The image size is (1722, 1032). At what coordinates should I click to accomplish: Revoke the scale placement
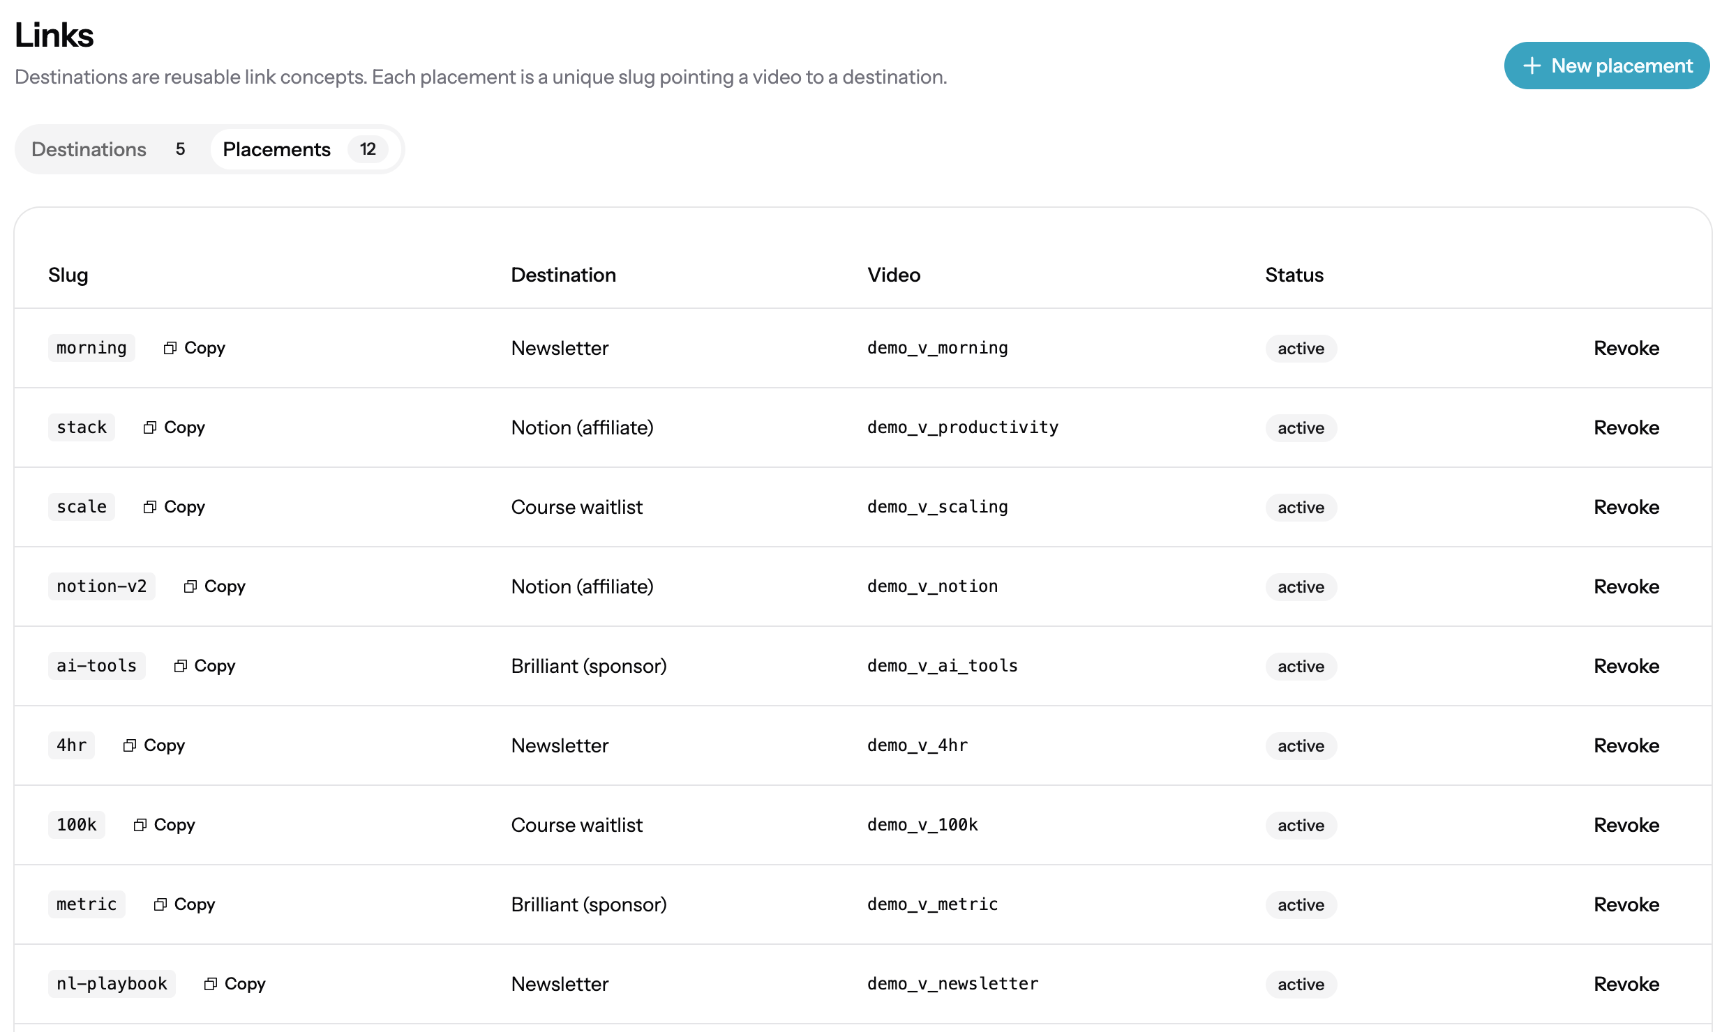[x=1626, y=507]
